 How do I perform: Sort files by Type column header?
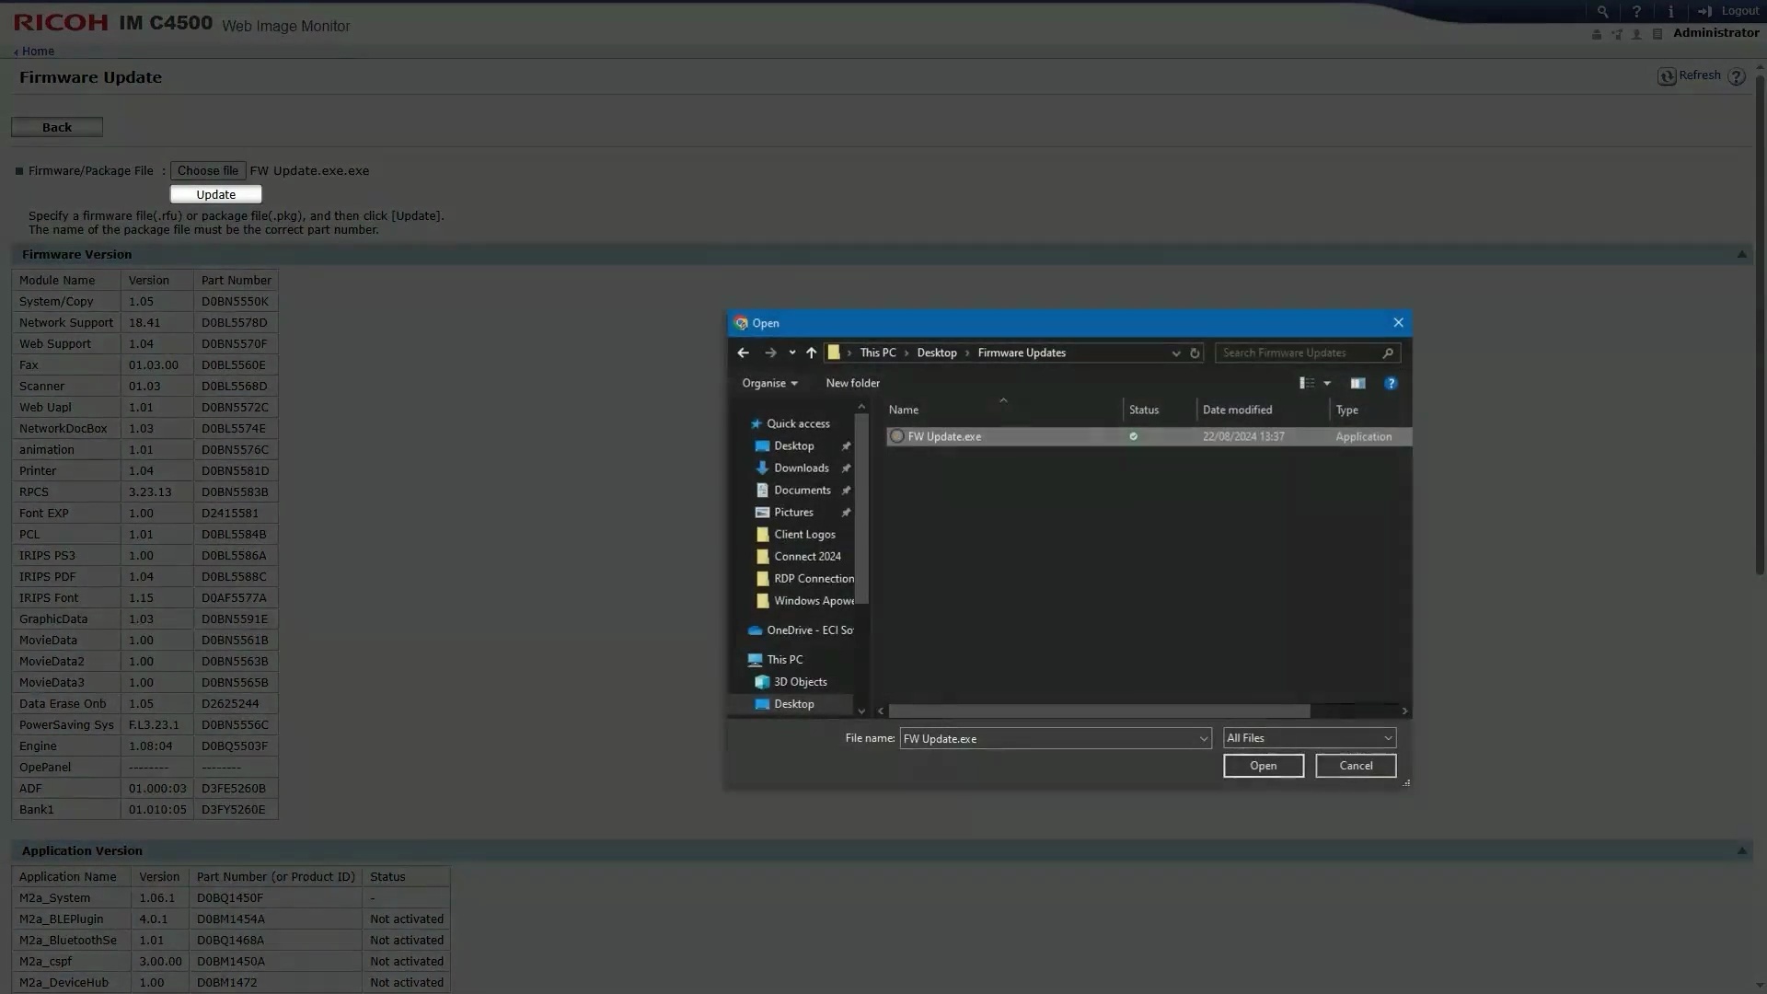(x=1370, y=410)
